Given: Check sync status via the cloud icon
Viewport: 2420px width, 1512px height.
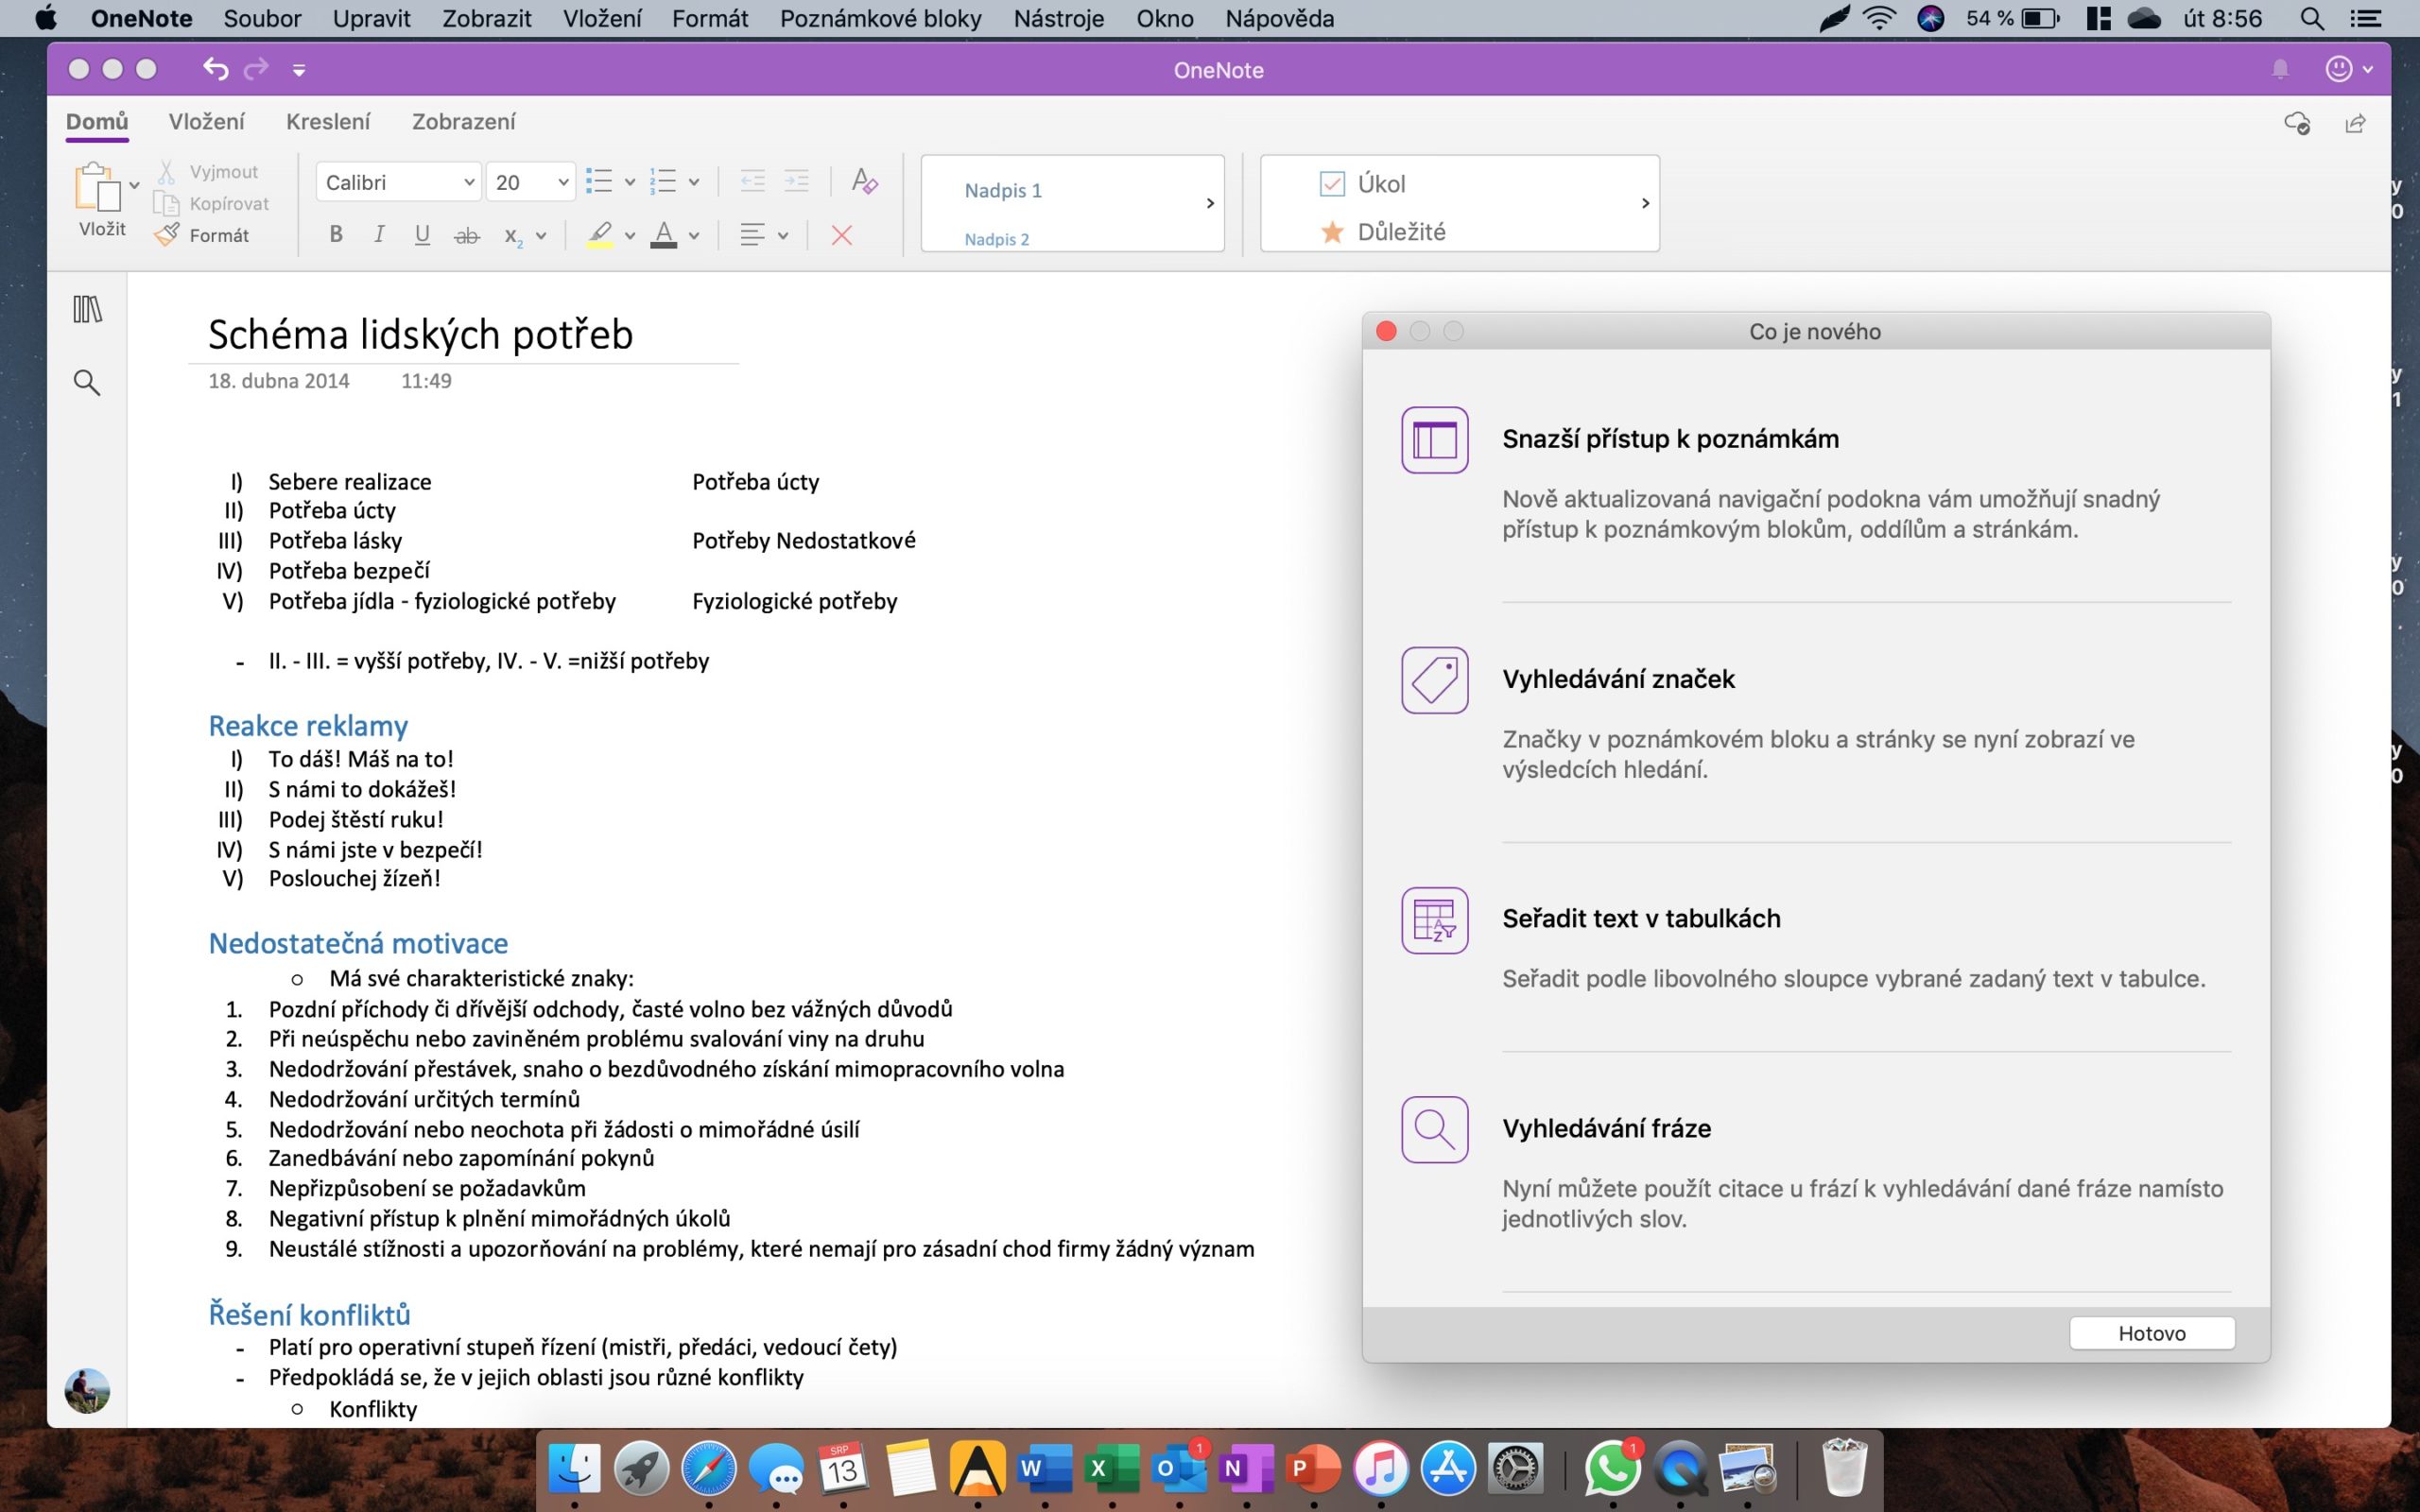Looking at the screenshot, I should 2297,123.
